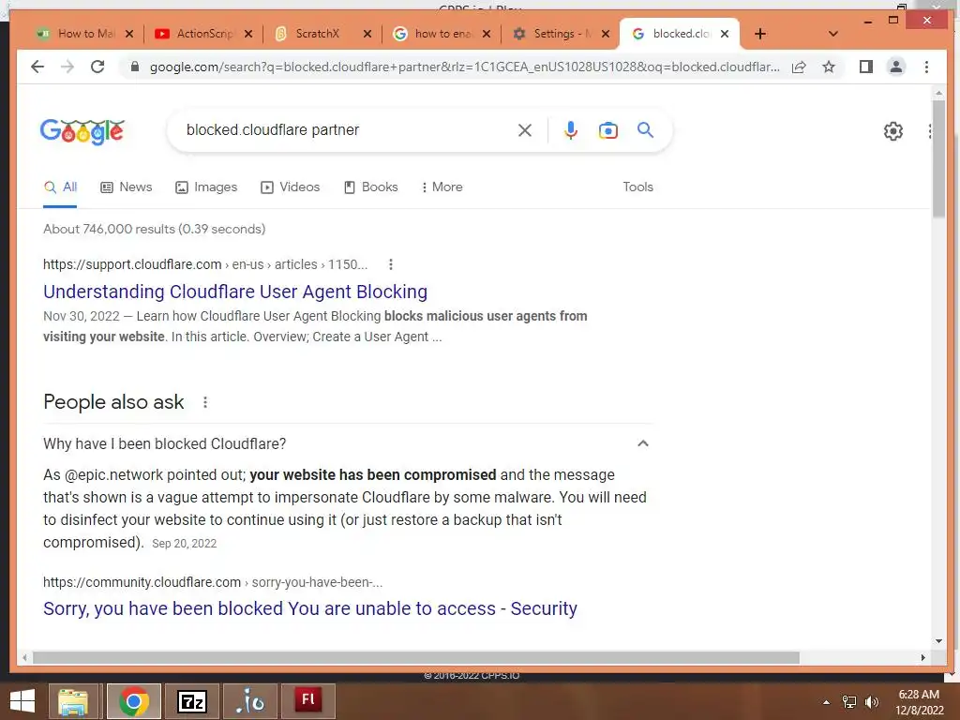Select the All results filter
960x720 pixels.
(x=60, y=187)
